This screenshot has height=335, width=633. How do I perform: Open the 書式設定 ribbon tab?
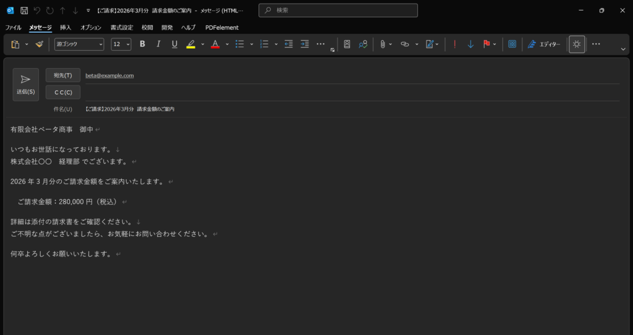(x=122, y=28)
